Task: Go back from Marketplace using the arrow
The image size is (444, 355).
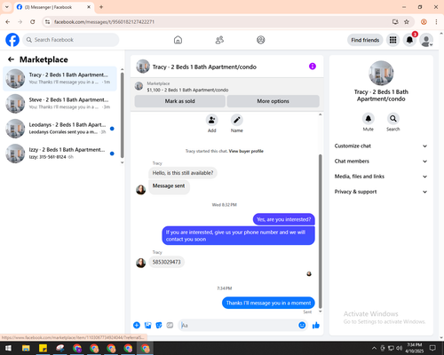Action: tap(11, 59)
